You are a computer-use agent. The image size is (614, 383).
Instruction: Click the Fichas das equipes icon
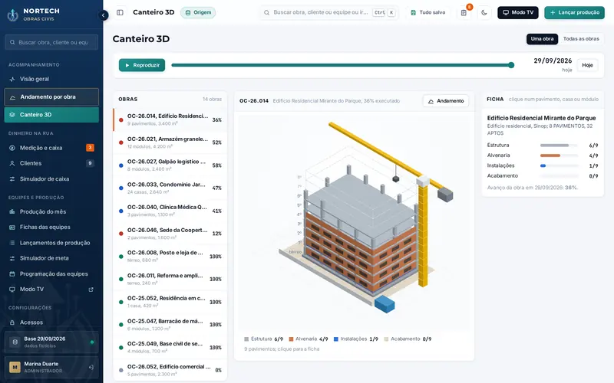(x=12, y=227)
